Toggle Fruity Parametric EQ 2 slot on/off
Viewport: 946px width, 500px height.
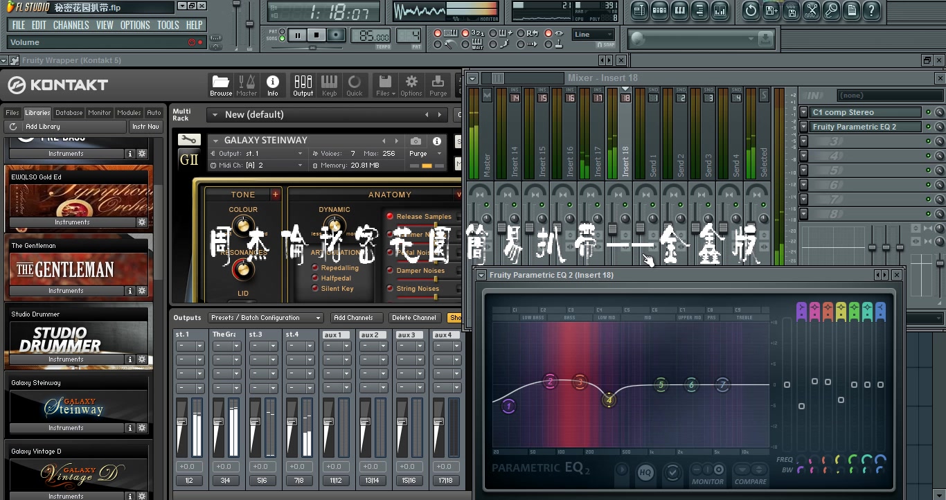pyautogui.click(x=928, y=127)
